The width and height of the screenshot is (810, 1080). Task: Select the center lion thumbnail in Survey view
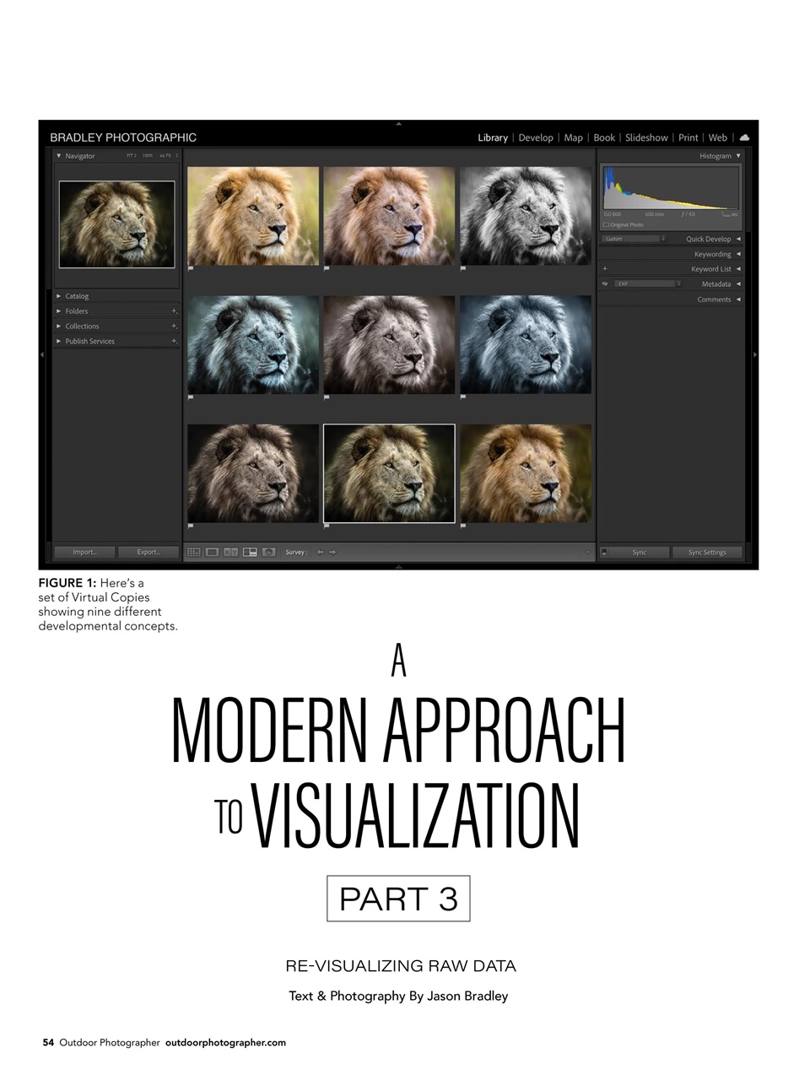(x=389, y=472)
